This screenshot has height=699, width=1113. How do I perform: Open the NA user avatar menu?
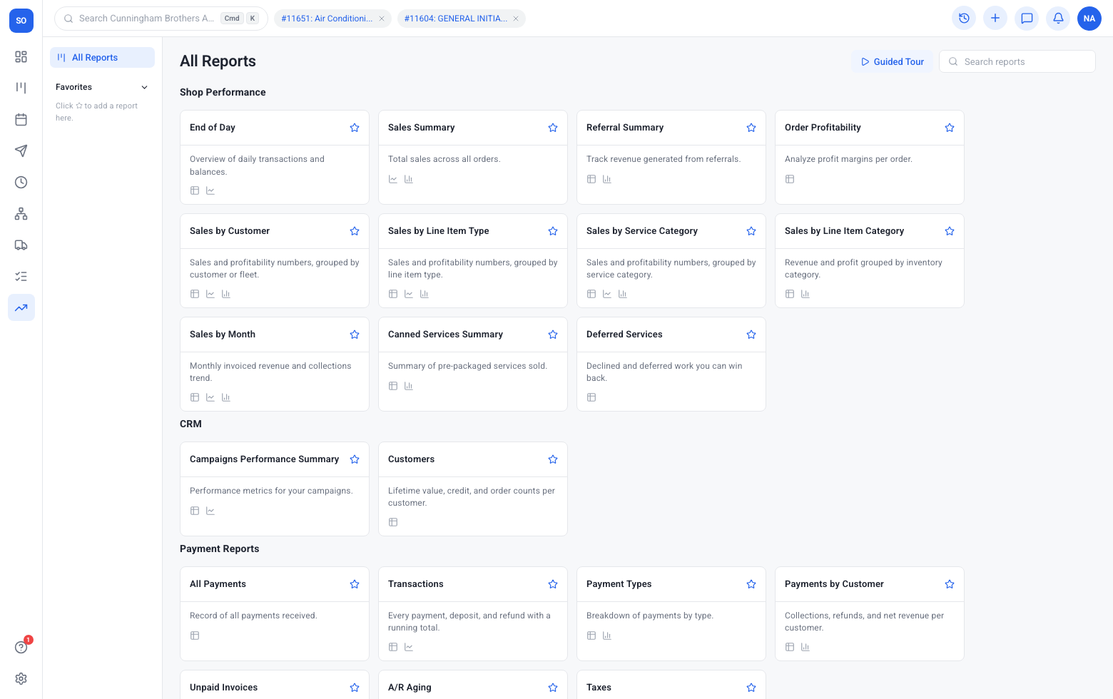1089,19
